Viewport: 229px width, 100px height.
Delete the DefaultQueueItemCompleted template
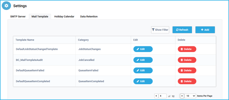pyautogui.click(x=187, y=81)
